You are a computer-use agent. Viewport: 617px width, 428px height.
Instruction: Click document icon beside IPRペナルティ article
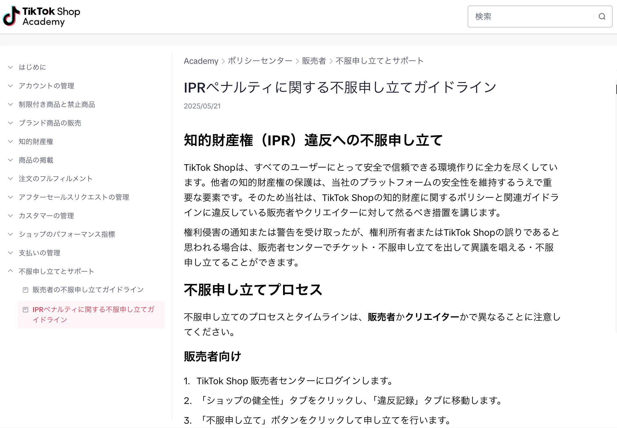(x=26, y=310)
